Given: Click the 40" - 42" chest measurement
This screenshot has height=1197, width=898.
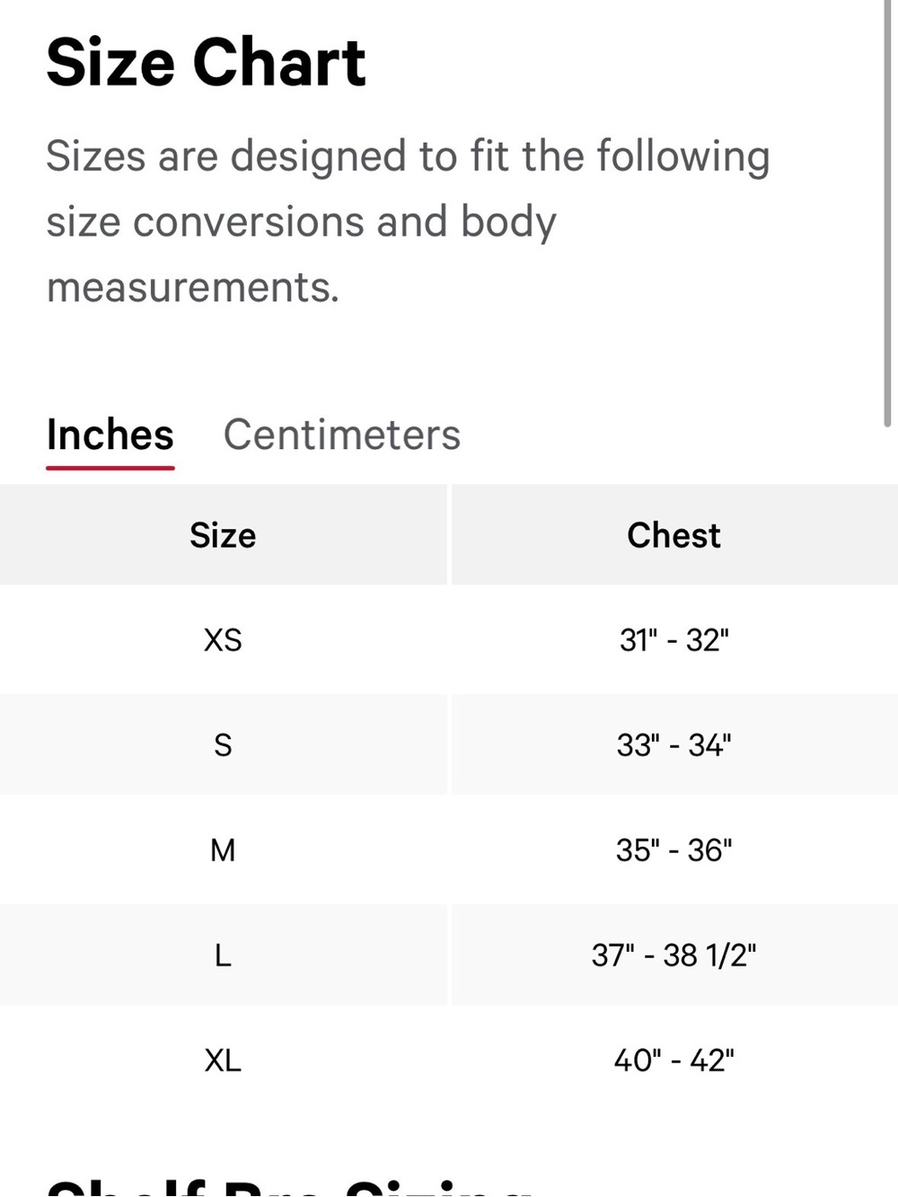Looking at the screenshot, I should (673, 1060).
